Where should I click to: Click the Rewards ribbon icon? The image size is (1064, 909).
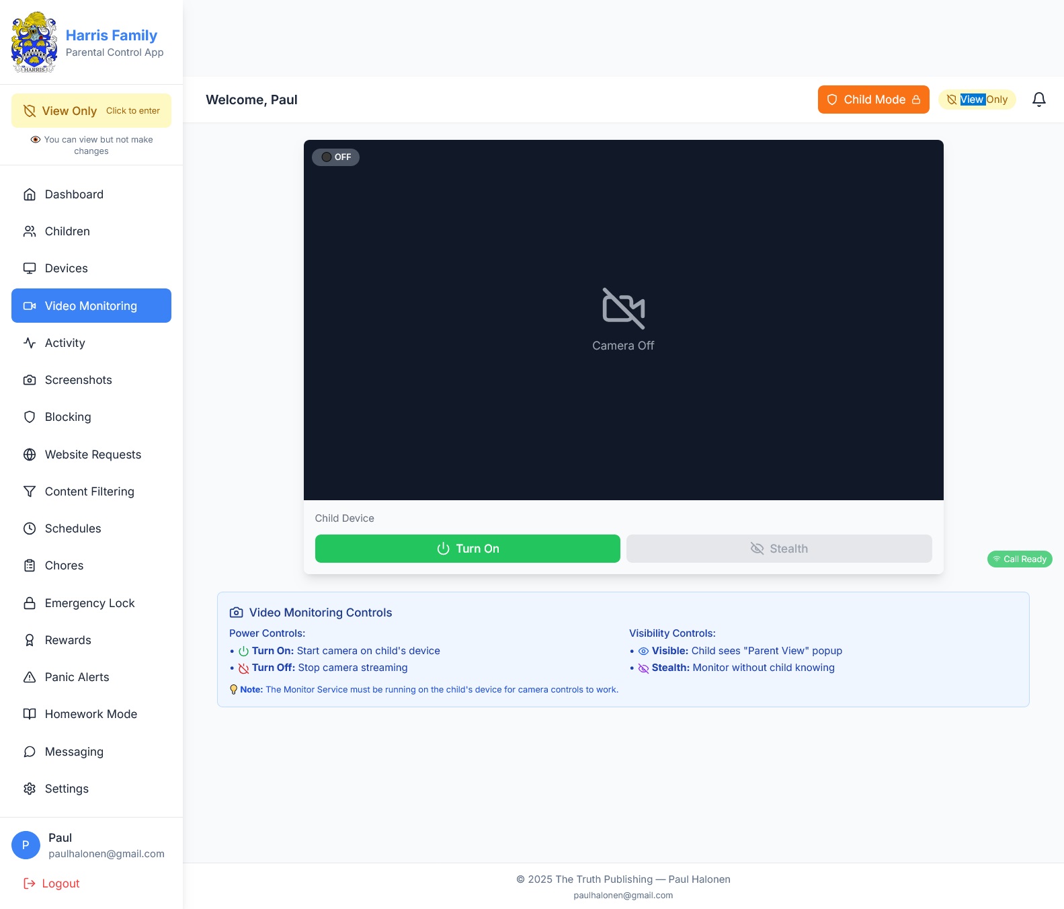30,640
